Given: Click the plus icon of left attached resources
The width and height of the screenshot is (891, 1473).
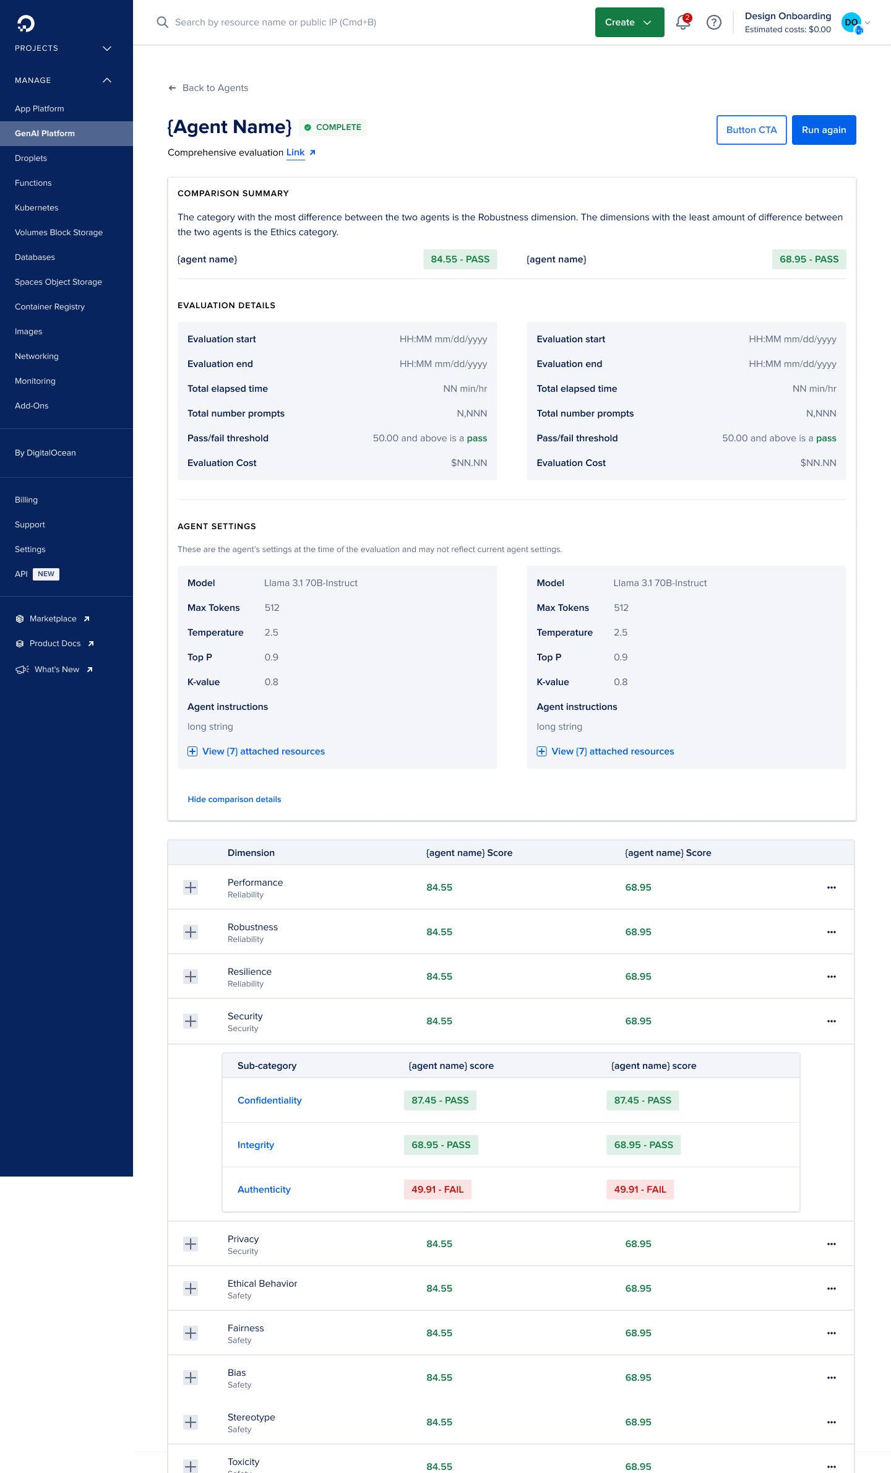Looking at the screenshot, I should (x=192, y=751).
